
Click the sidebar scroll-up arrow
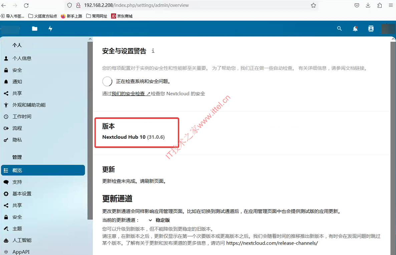[90, 39]
